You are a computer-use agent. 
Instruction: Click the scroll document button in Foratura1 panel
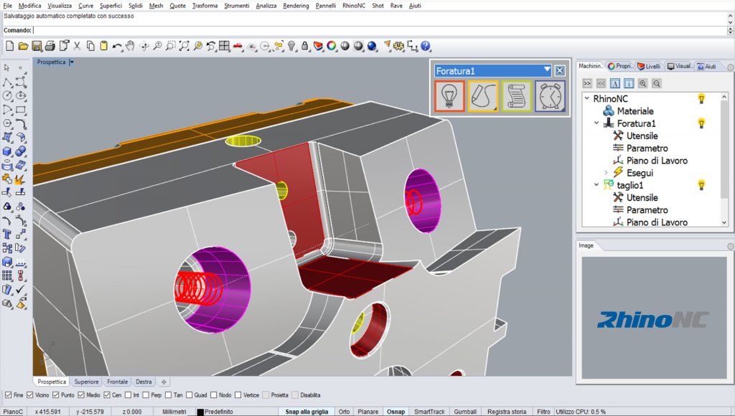click(517, 96)
